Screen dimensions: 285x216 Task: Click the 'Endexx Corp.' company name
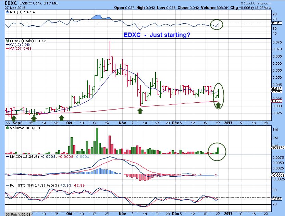pos(30,3)
